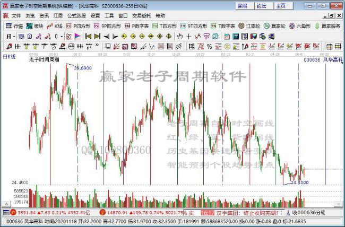345x227 pixels.
Task: Jump to first bar with skip-to-start icon
Action: tap(89, 37)
